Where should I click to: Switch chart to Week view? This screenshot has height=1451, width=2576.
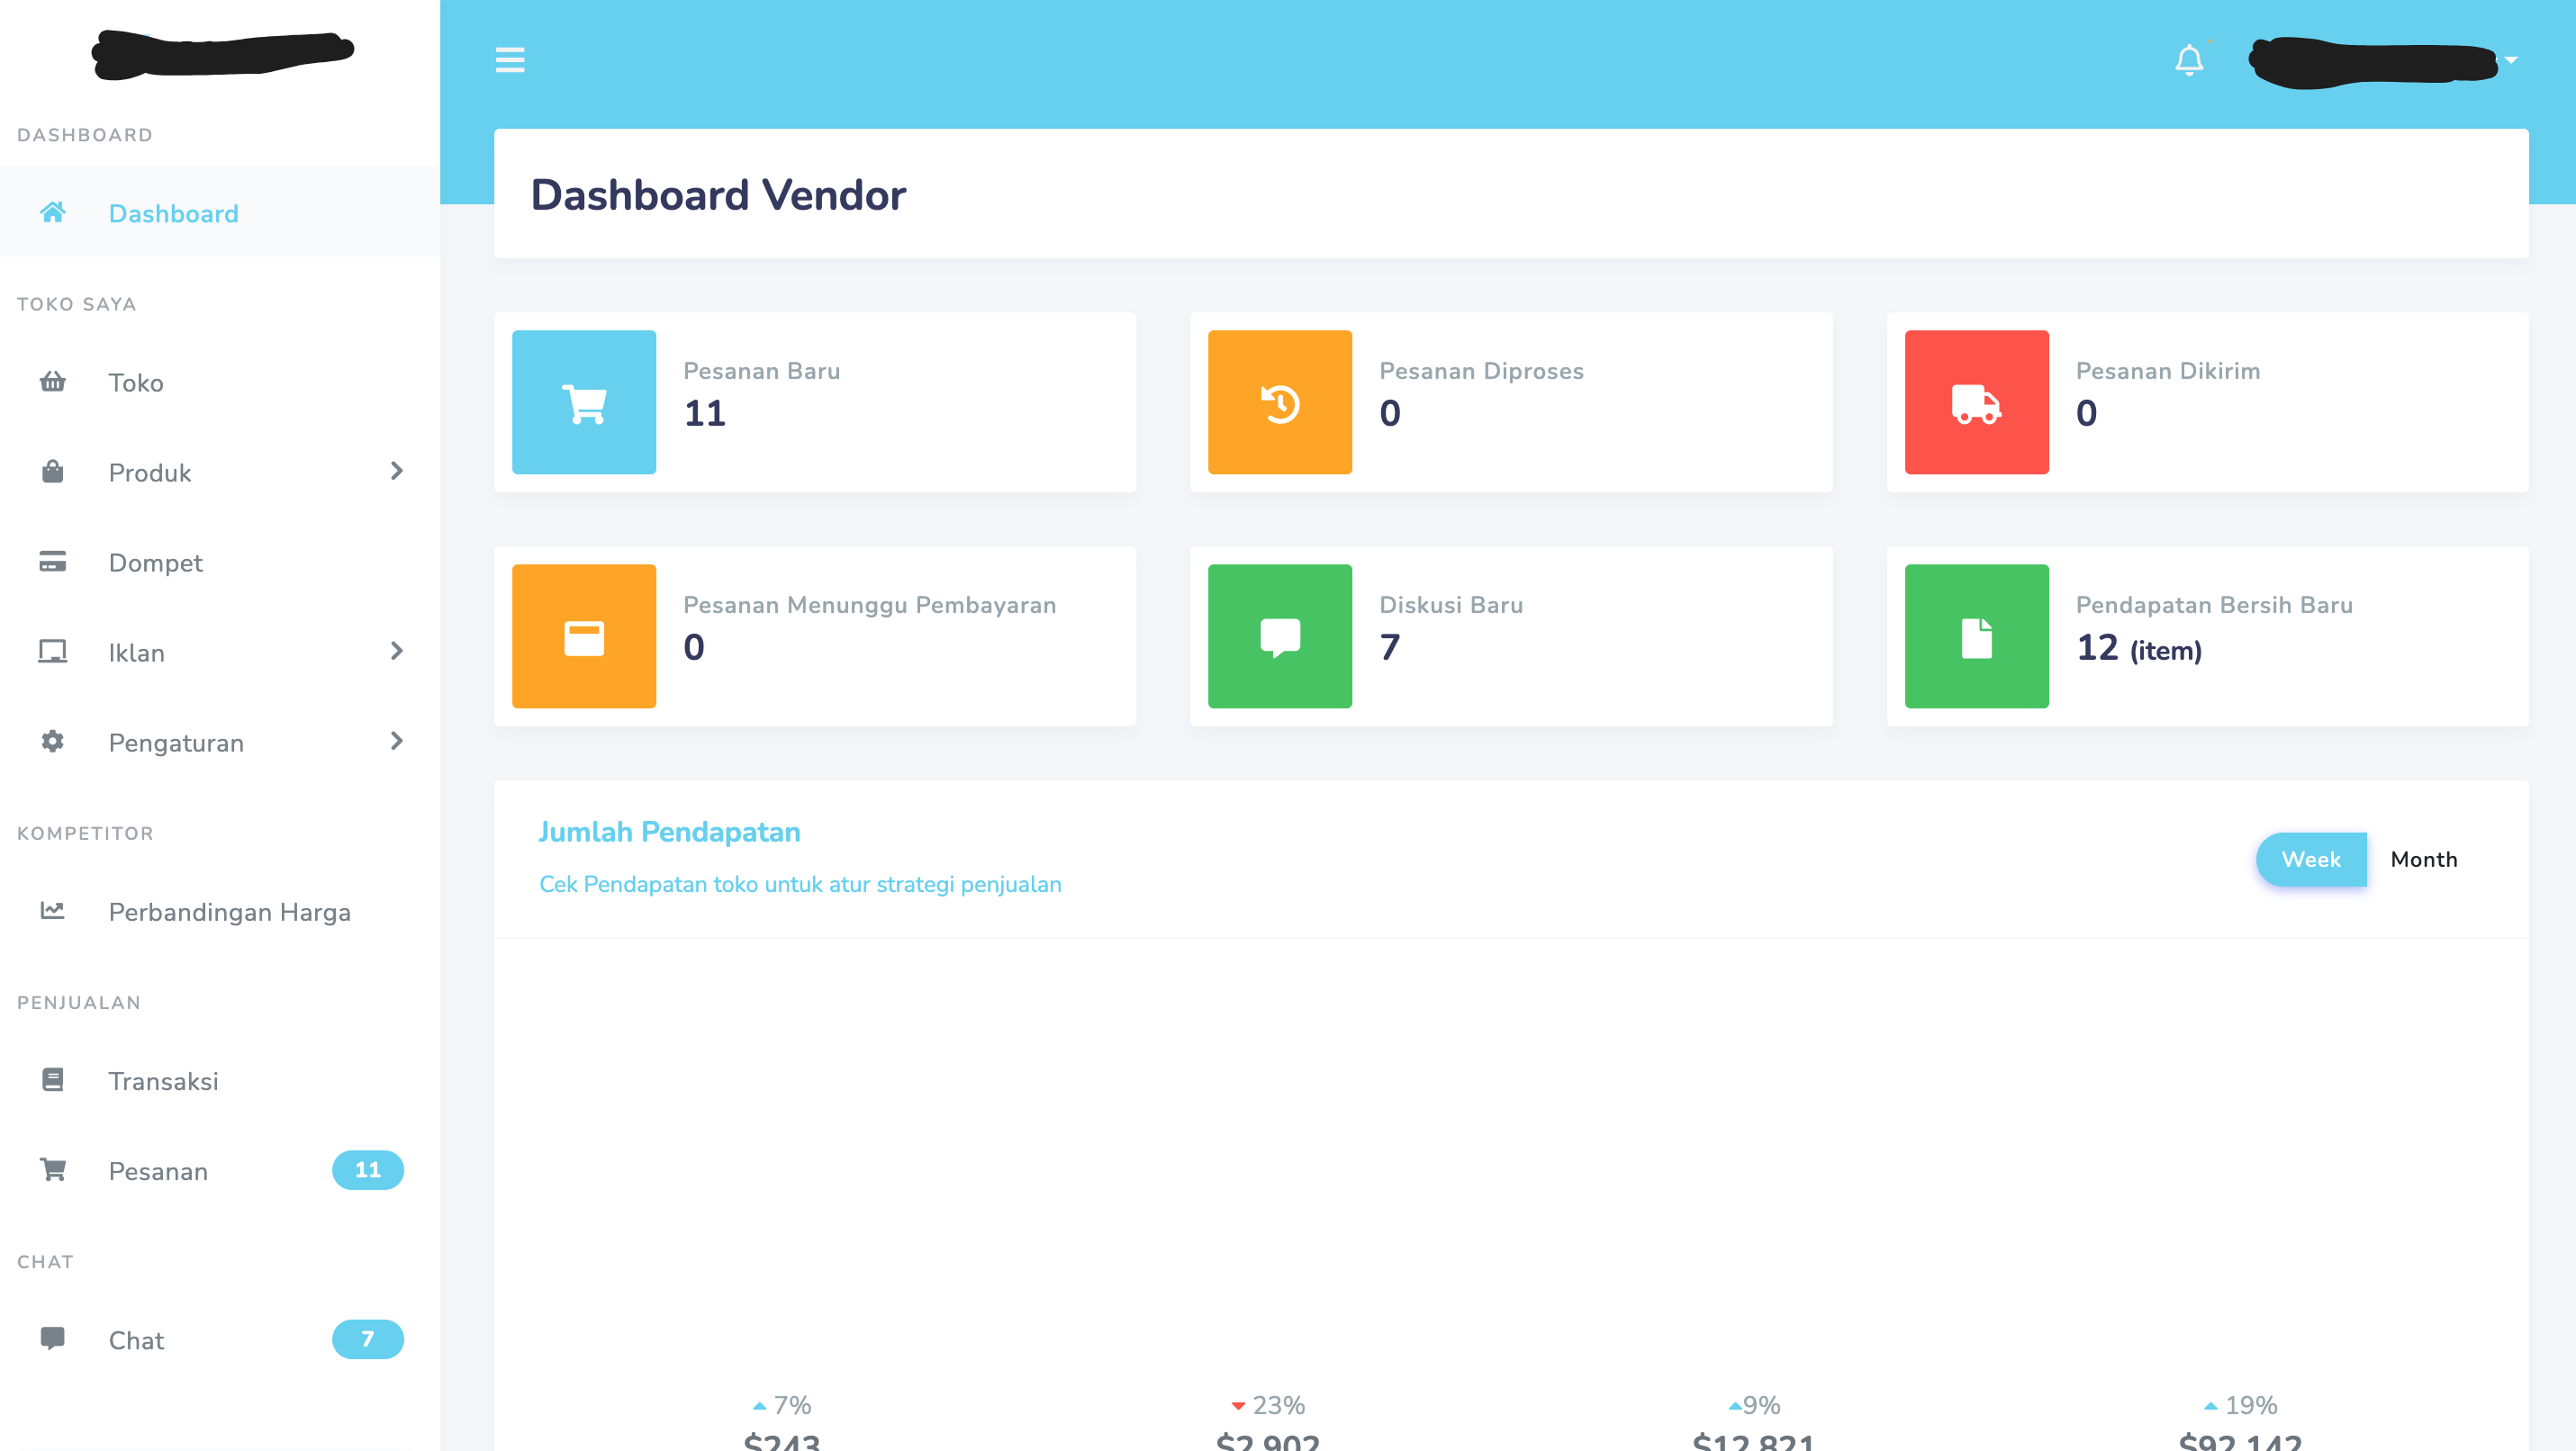(2310, 859)
